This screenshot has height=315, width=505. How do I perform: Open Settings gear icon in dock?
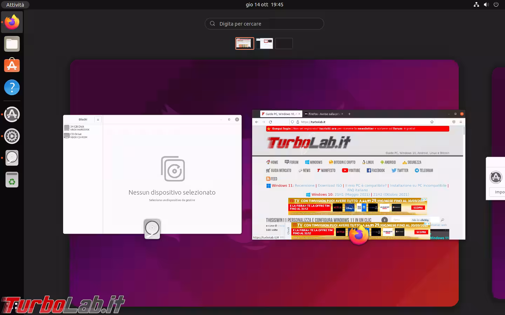12,136
